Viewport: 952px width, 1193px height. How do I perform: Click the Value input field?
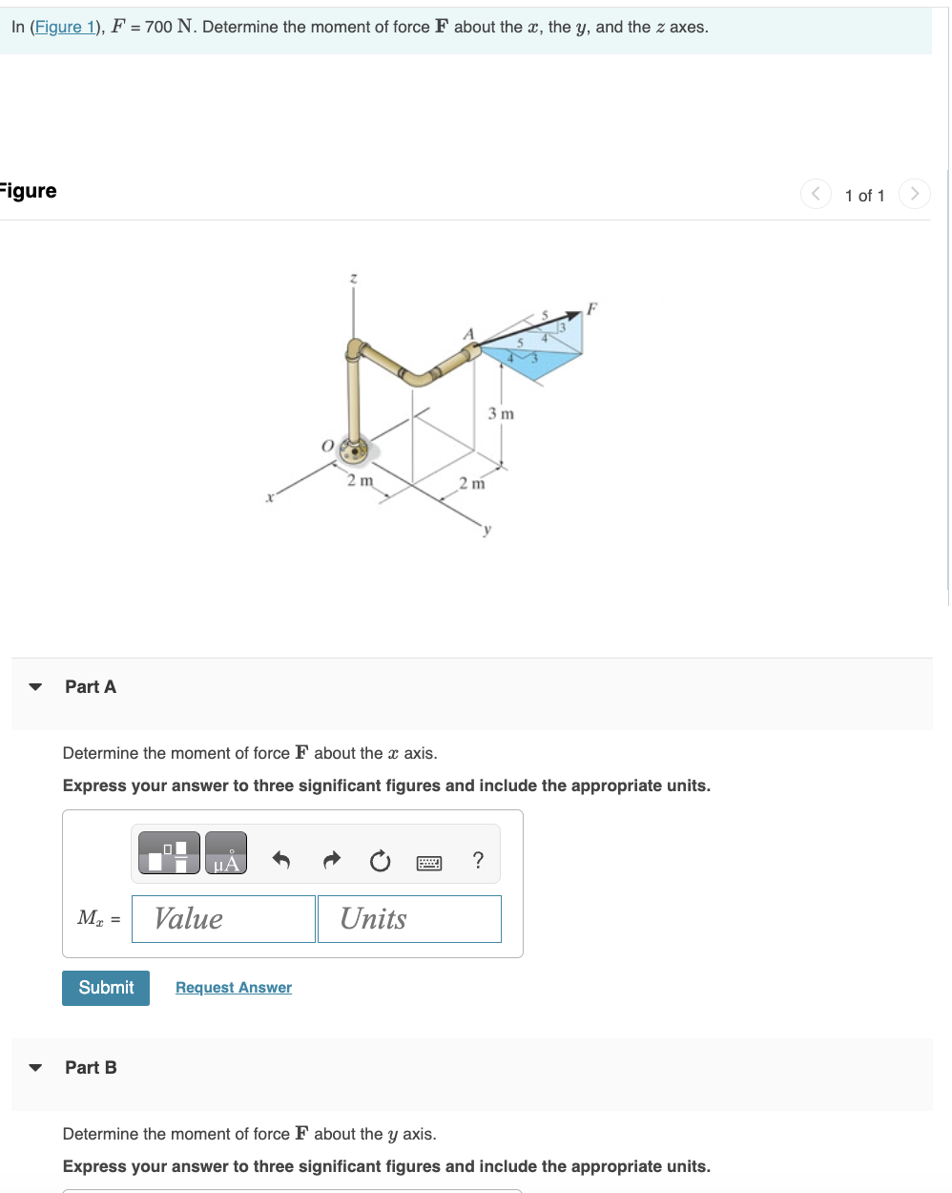(223, 918)
